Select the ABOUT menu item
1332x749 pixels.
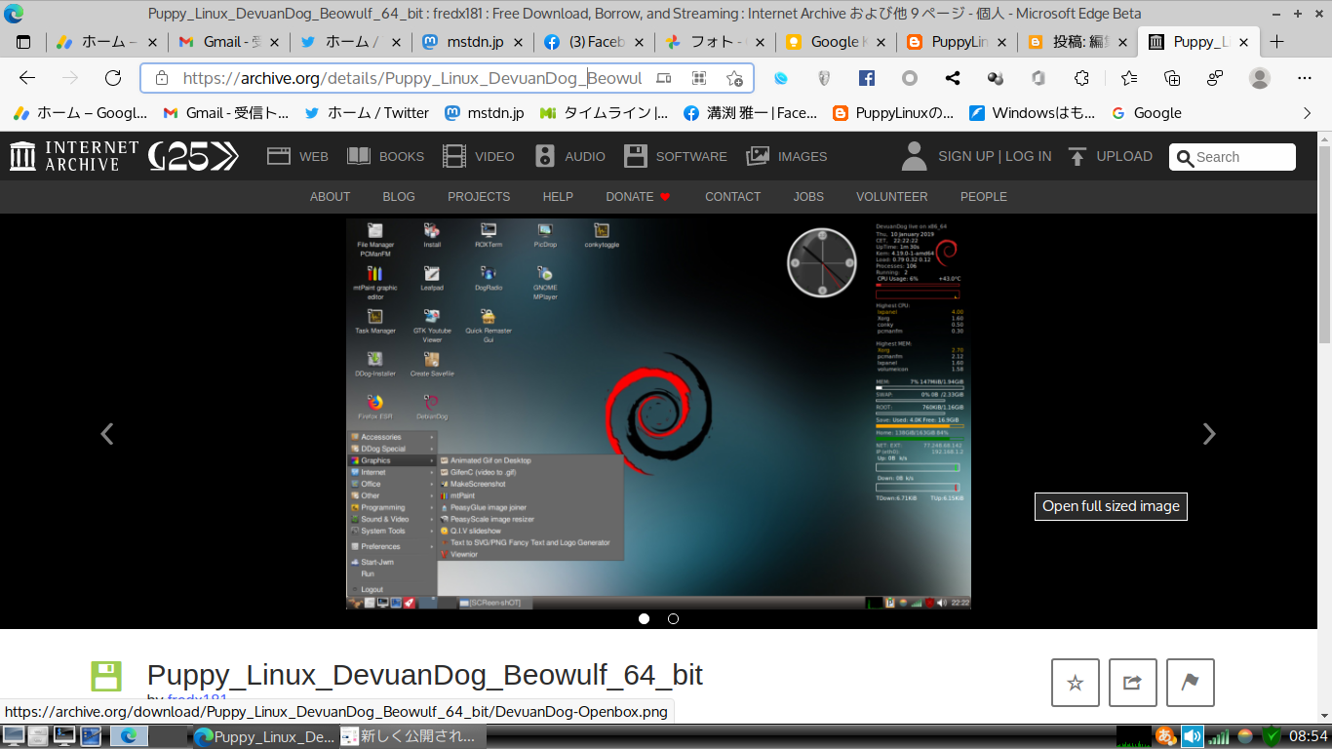(x=330, y=196)
